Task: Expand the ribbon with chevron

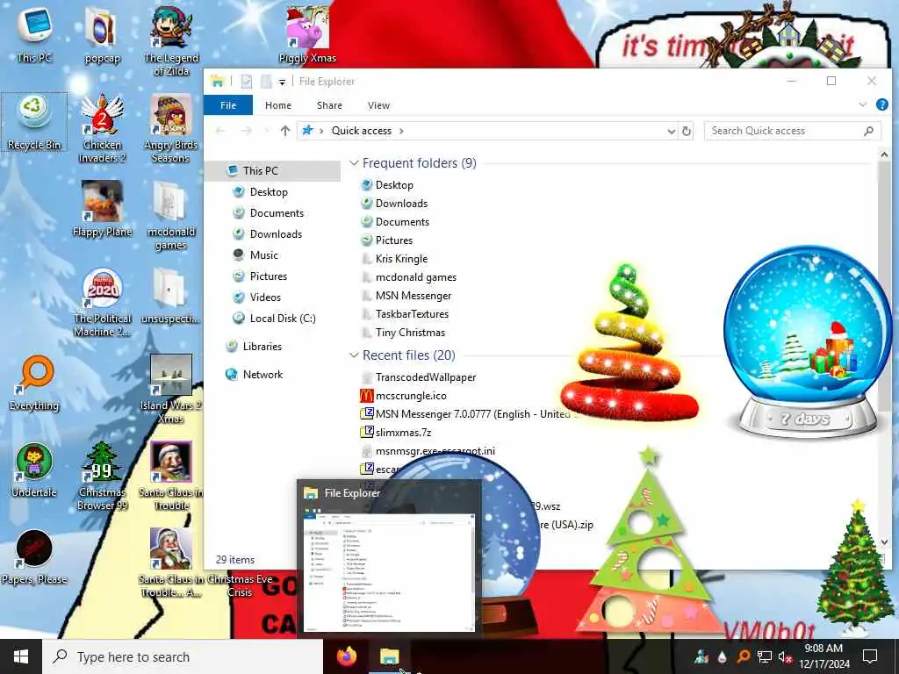Action: click(863, 104)
